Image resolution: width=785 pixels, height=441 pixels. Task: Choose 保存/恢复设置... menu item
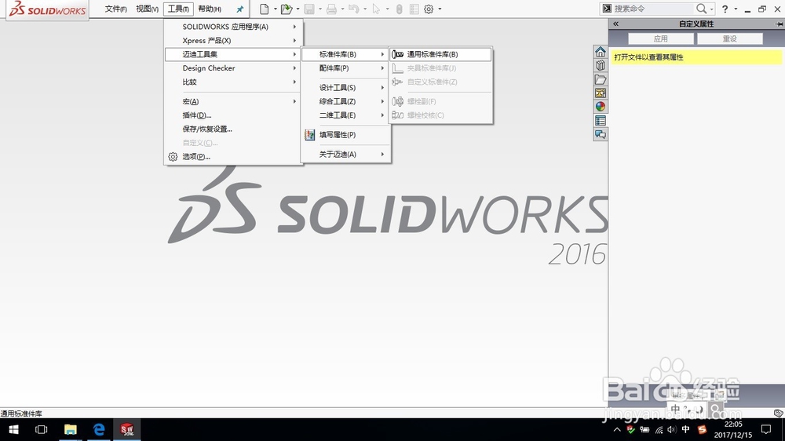coord(233,129)
